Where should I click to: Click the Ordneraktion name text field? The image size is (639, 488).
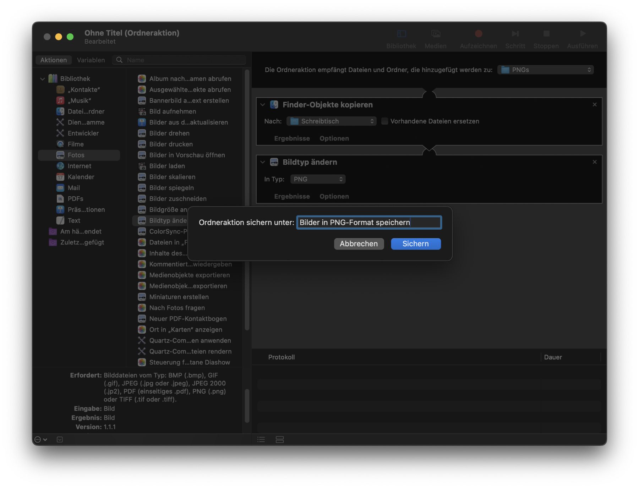coord(369,223)
